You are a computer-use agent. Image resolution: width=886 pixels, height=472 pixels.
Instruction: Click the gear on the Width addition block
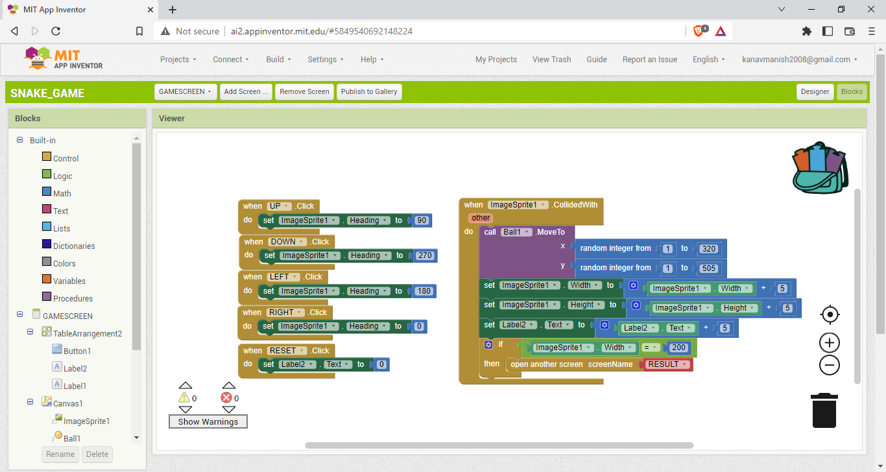pos(633,285)
